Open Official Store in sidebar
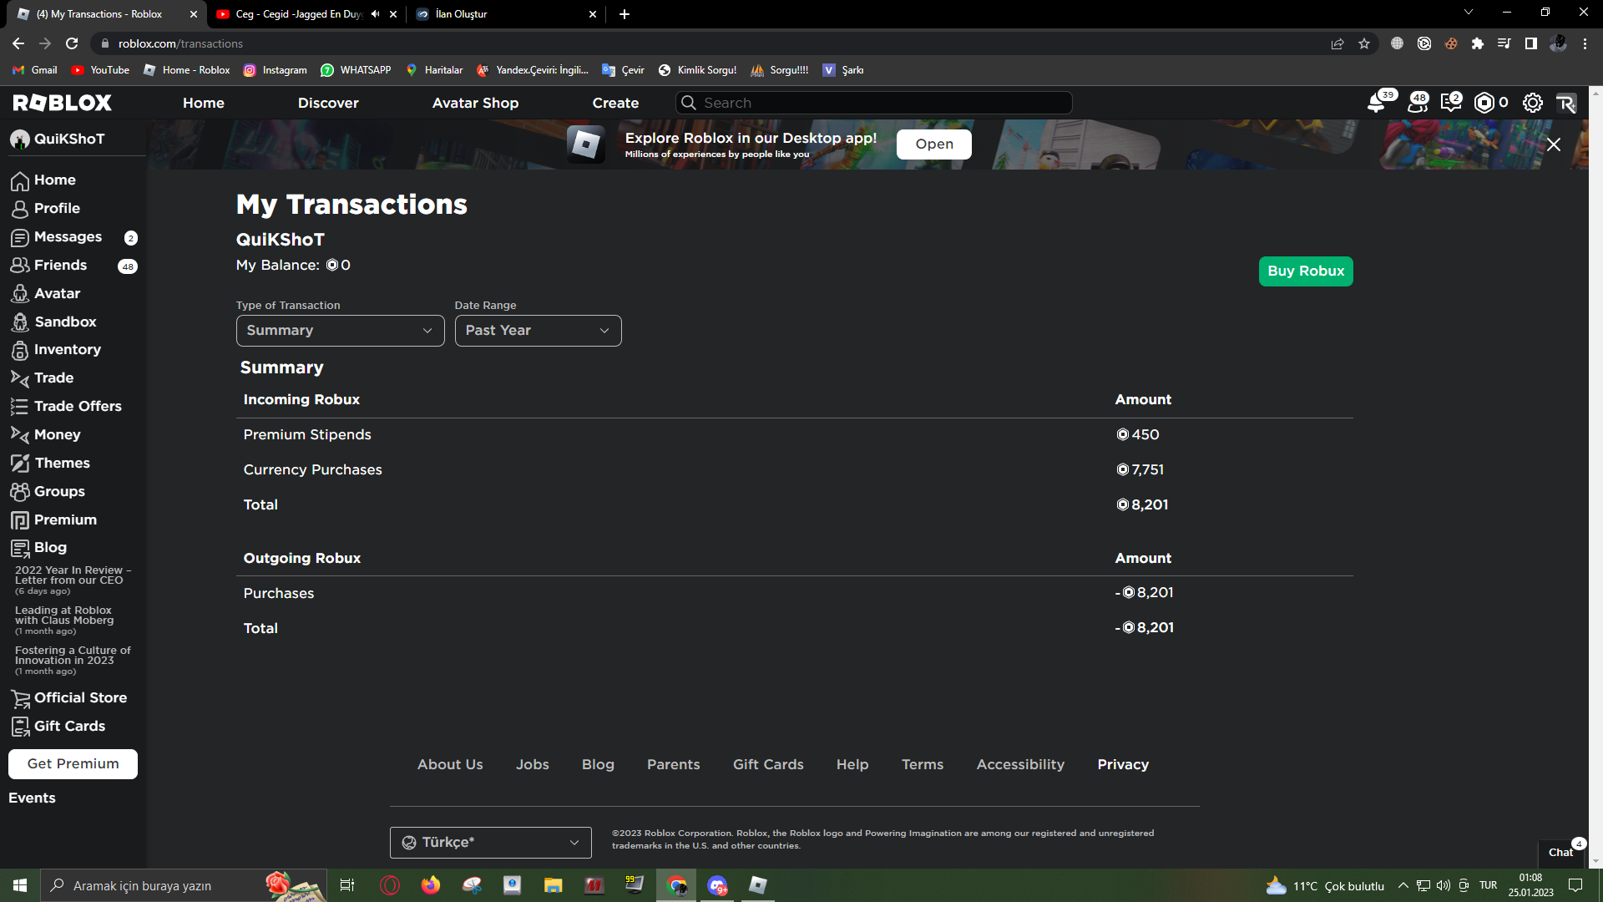 pyautogui.click(x=68, y=698)
